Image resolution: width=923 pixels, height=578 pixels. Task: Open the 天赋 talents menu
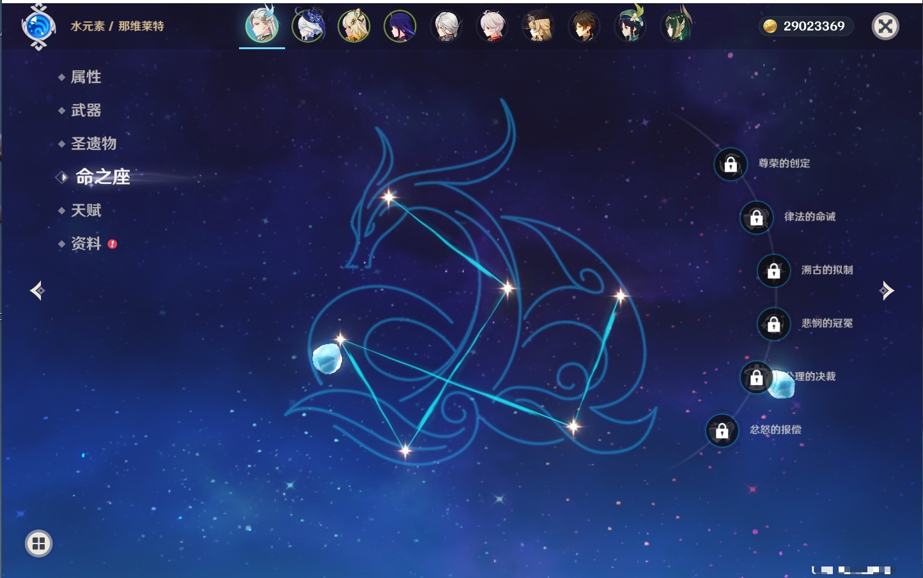coord(86,210)
